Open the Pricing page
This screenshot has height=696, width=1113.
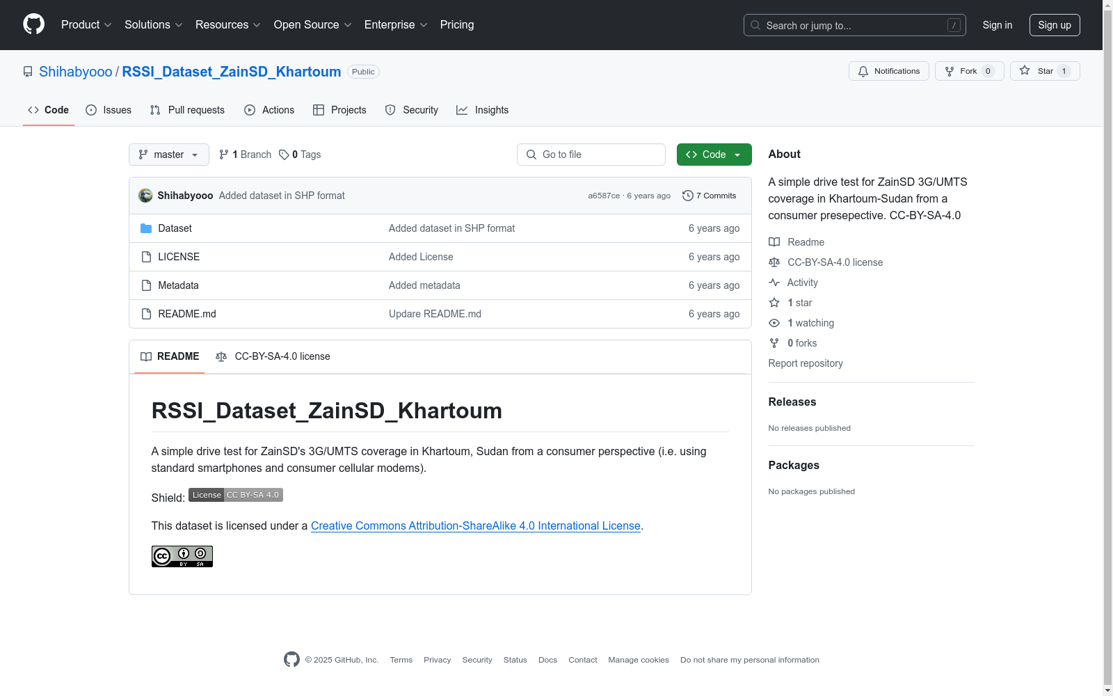pyautogui.click(x=457, y=24)
